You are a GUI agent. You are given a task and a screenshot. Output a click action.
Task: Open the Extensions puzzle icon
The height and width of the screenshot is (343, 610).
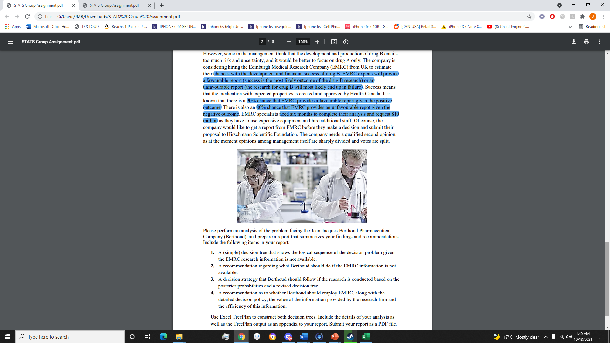(x=582, y=17)
